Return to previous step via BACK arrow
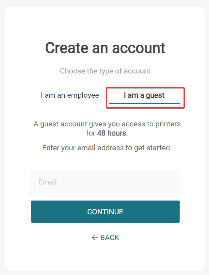The width and height of the screenshot is (209, 275). pyautogui.click(x=95, y=237)
